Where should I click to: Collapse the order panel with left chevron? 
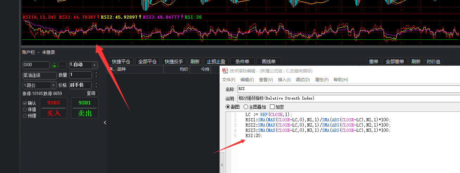pos(105,122)
